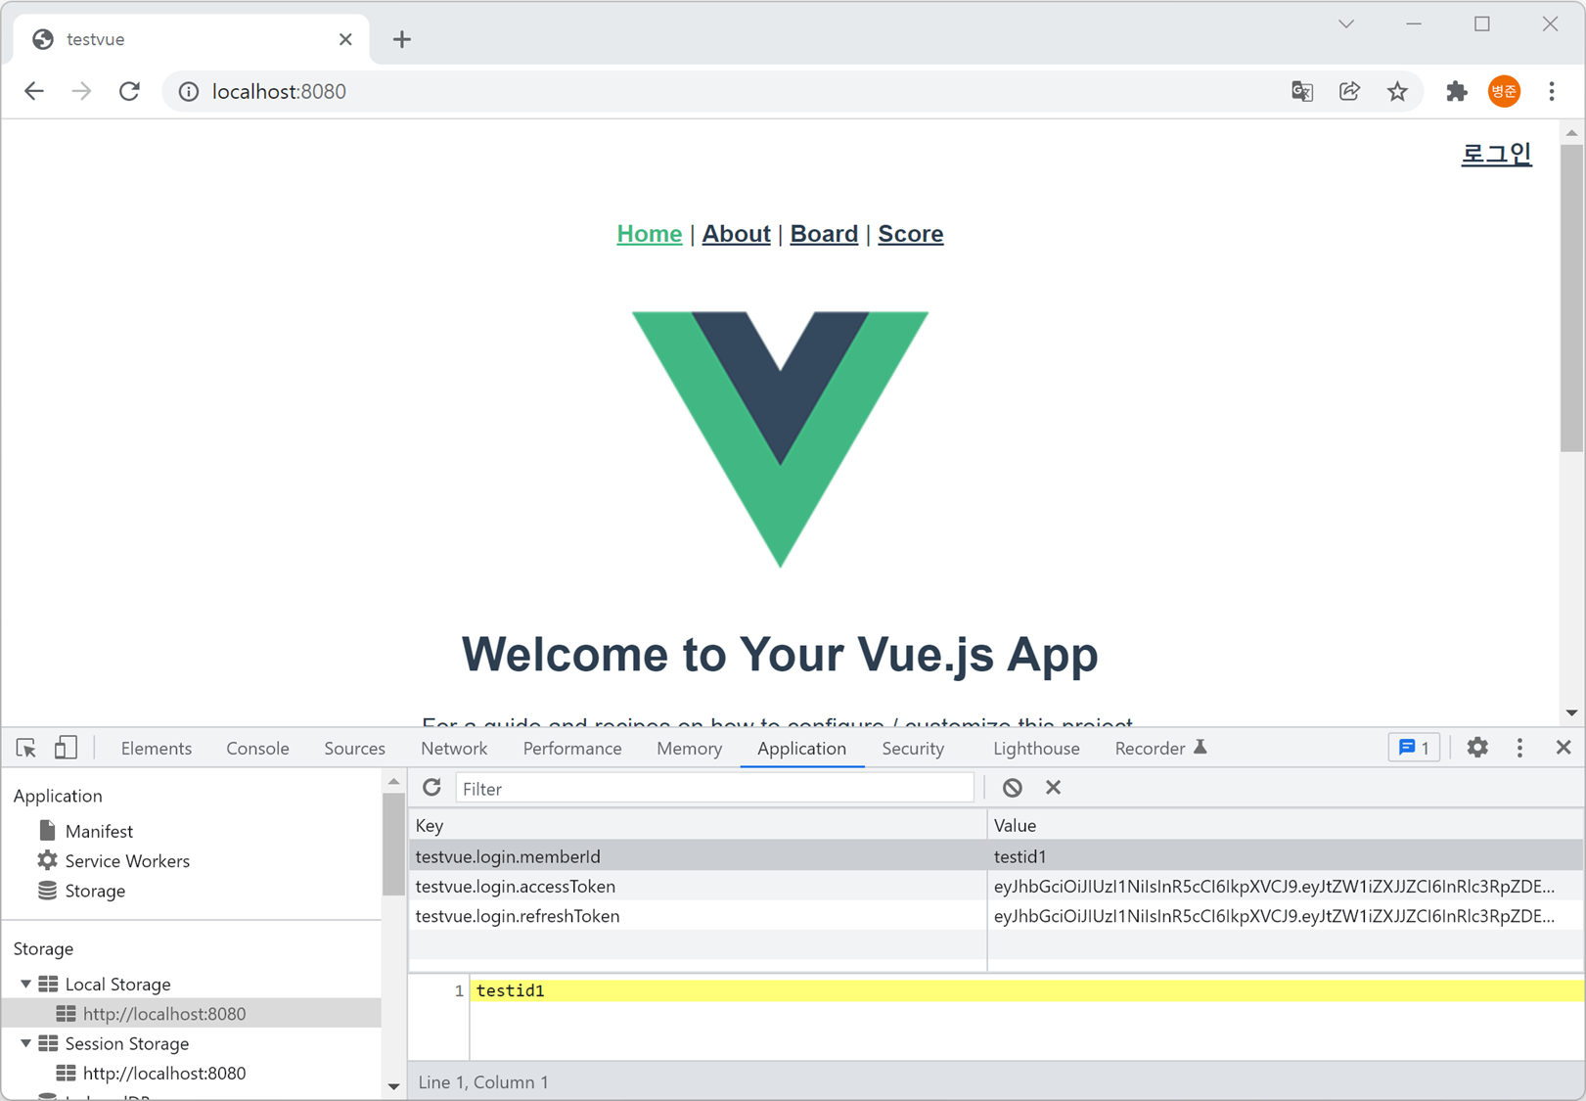This screenshot has width=1586, height=1101.
Task: Clear all storage entries icon
Action: click(1013, 788)
